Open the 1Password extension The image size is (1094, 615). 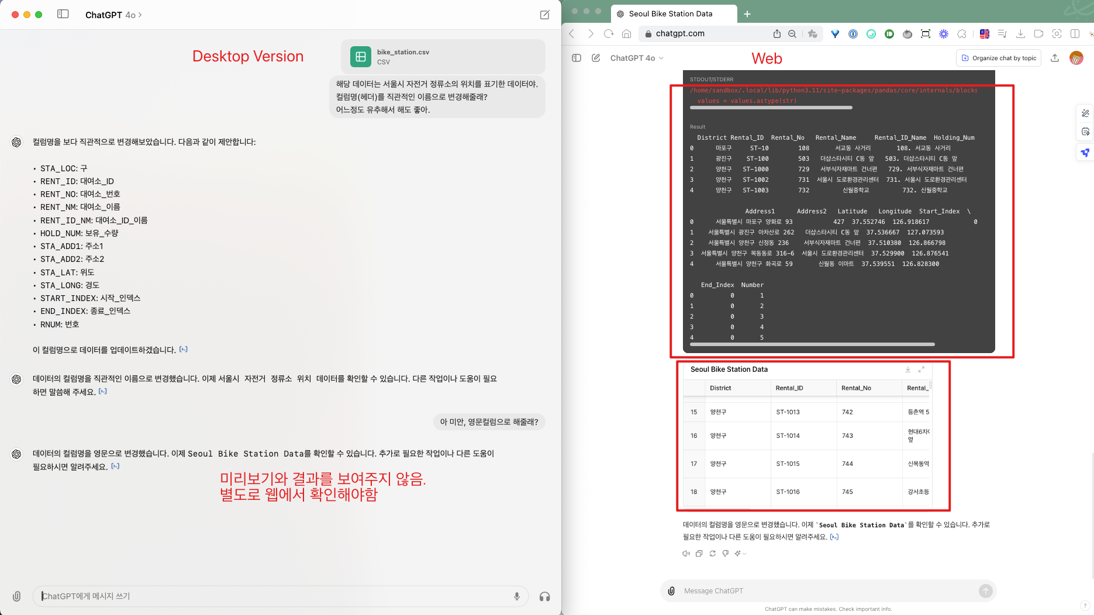pyautogui.click(x=853, y=34)
